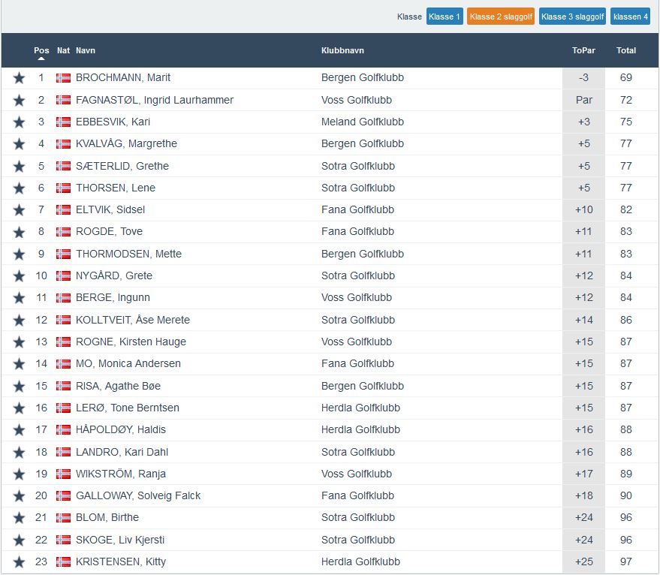
Task: Click the Klubbnavn column header
Action: click(342, 51)
